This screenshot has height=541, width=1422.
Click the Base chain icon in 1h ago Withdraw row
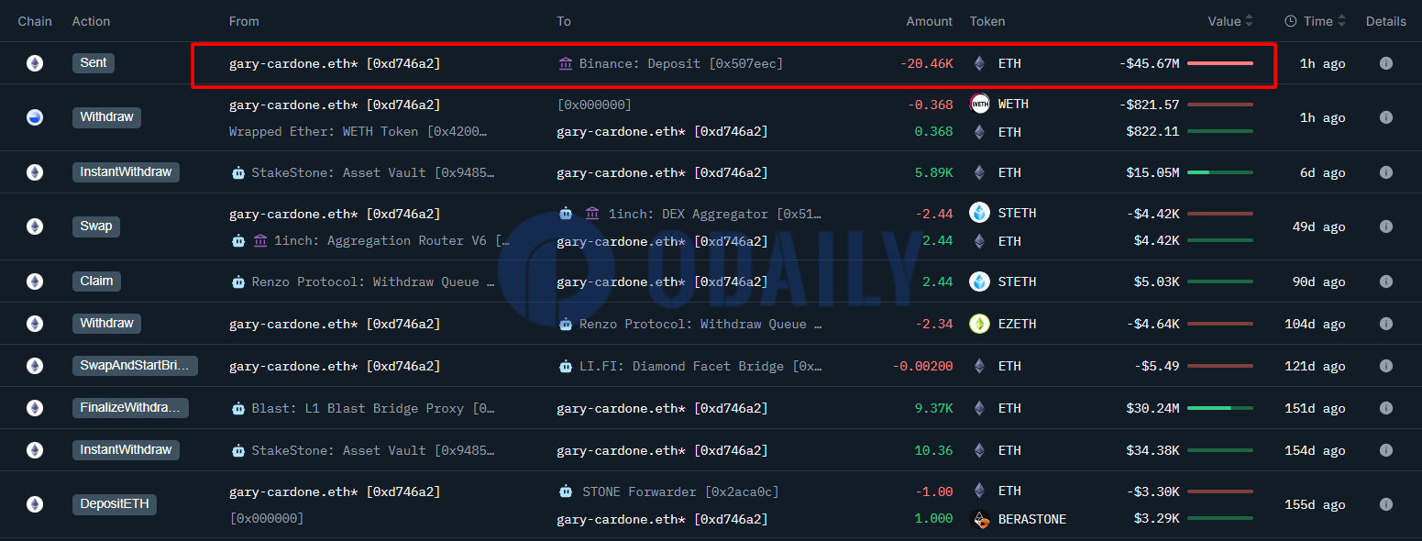pyautogui.click(x=35, y=117)
